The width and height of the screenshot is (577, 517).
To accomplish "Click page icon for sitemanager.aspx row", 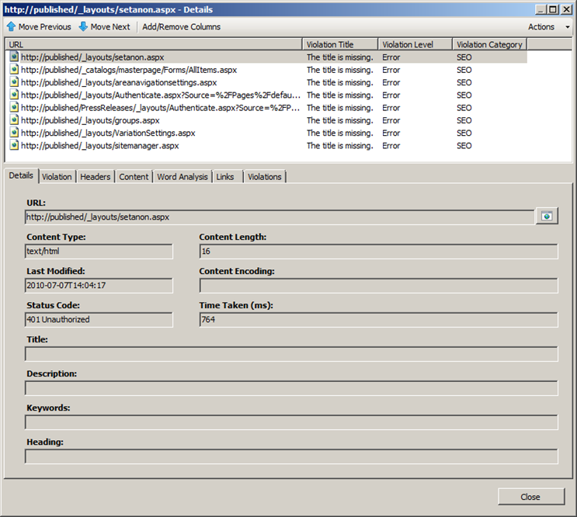I will tap(14, 146).
